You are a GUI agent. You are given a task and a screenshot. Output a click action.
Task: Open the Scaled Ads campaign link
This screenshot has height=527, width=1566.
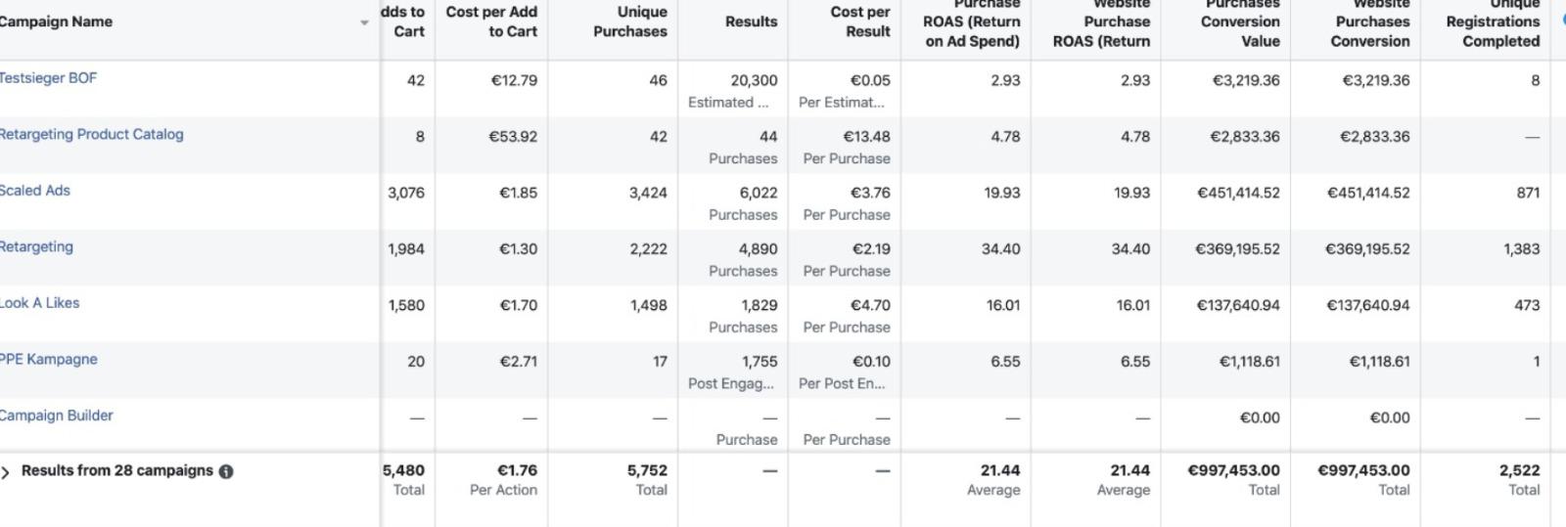point(34,191)
